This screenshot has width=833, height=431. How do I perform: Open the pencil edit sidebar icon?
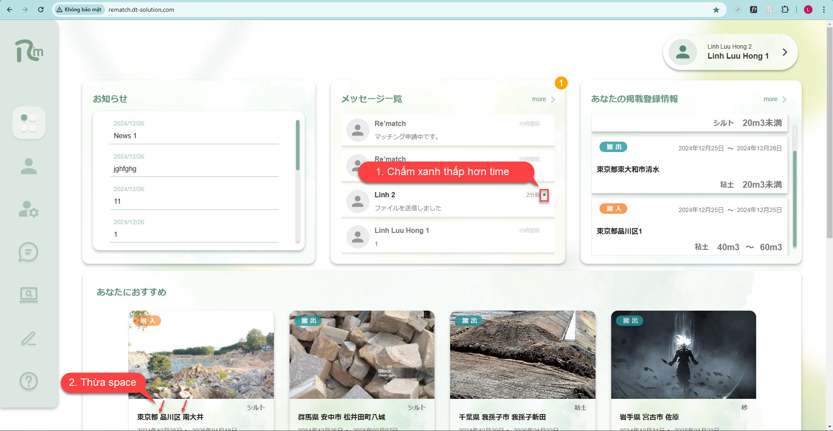point(29,338)
